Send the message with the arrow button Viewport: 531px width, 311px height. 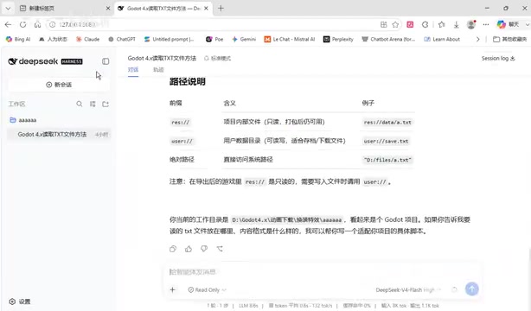click(x=471, y=289)
